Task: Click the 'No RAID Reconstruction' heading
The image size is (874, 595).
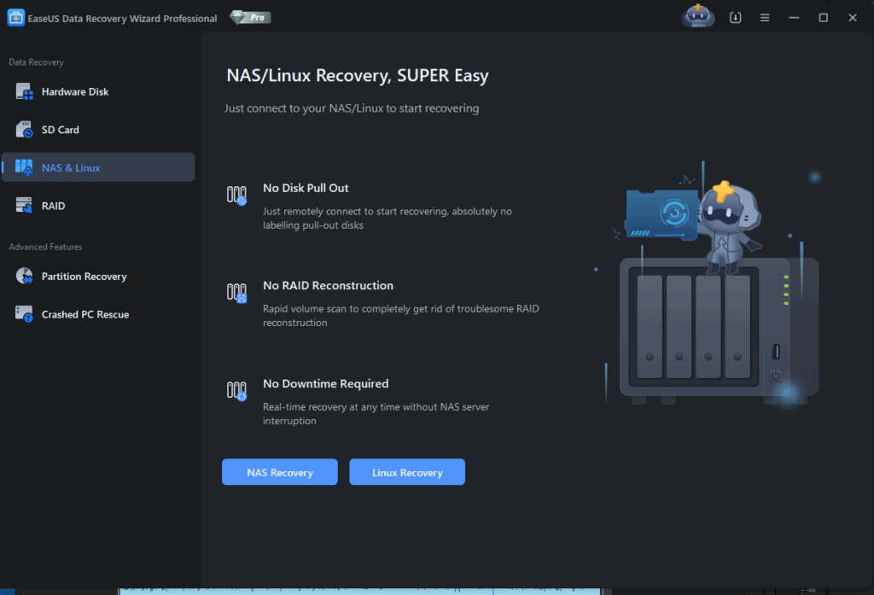Action: 329,285
